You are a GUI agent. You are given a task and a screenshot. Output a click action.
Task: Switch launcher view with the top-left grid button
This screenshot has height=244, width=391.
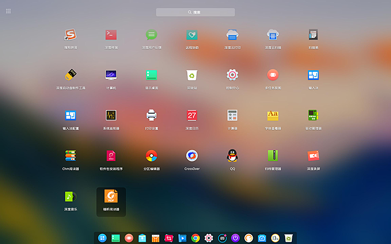(x=8, y=11)
